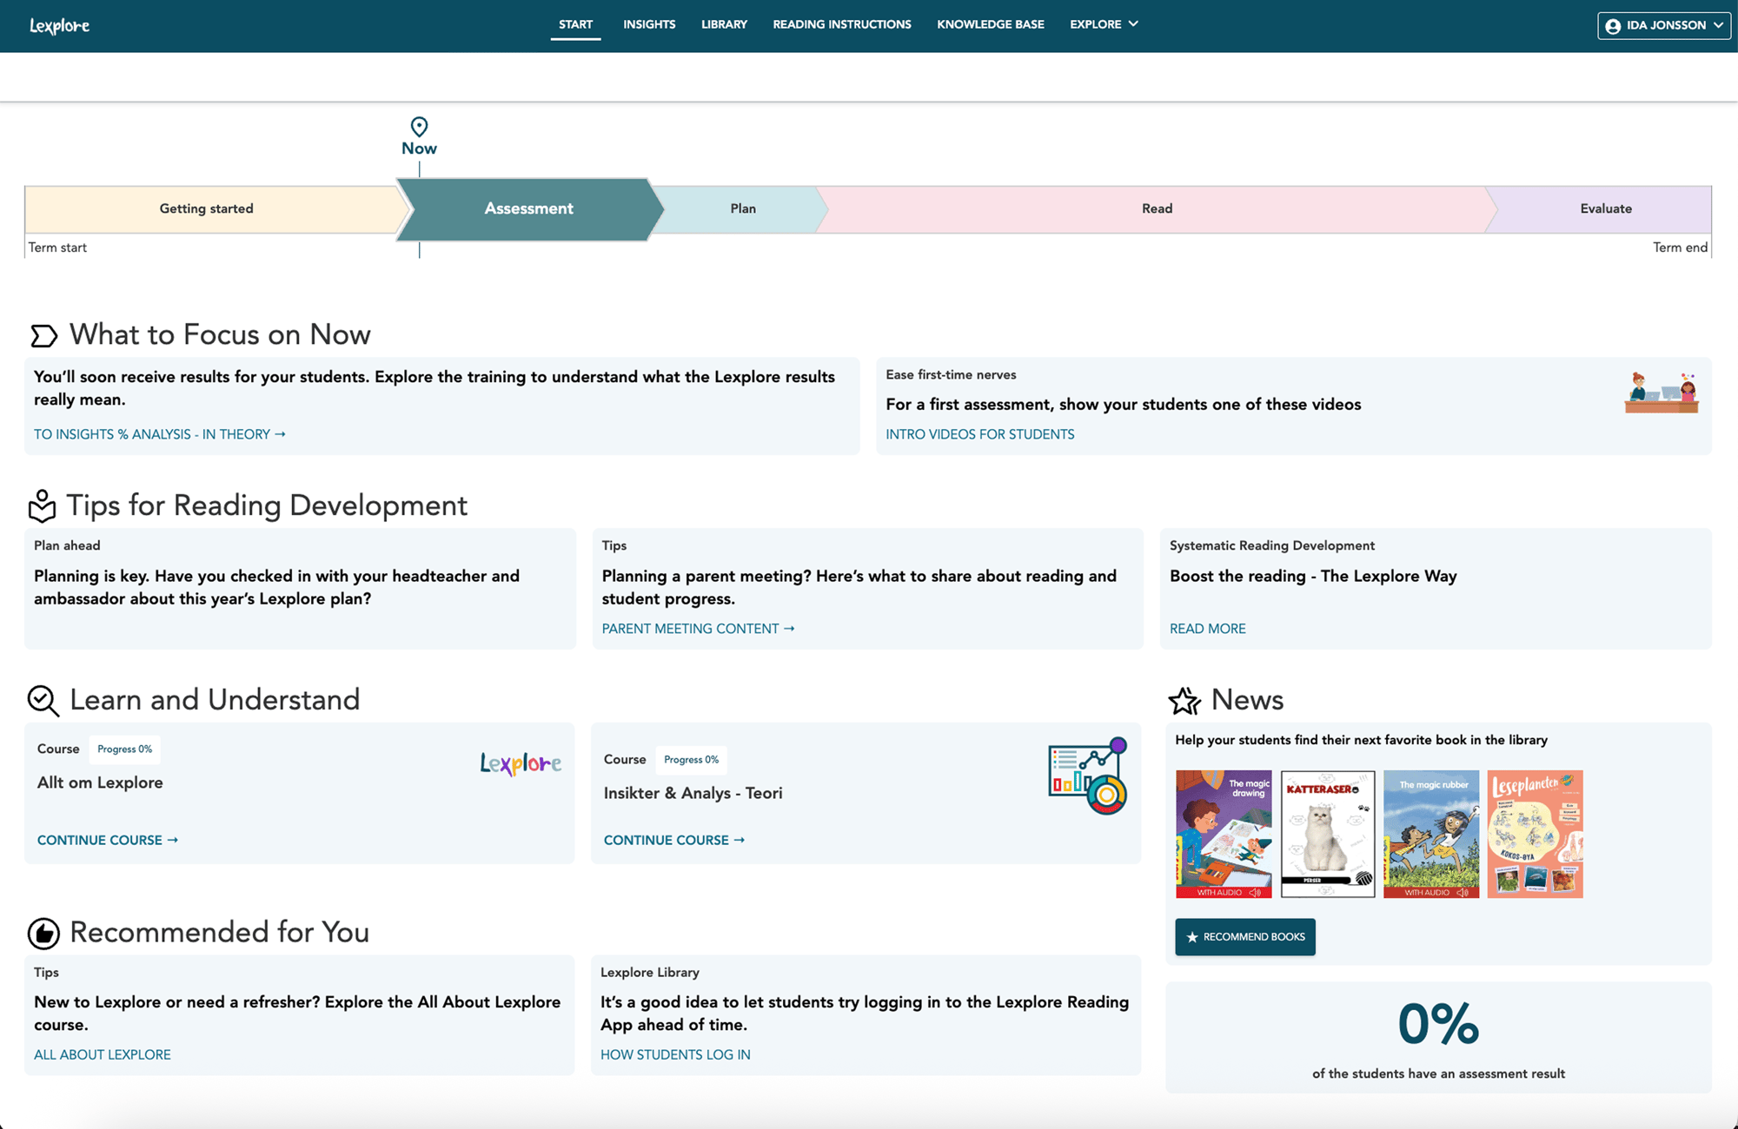Viewport: 1738px width, 1129px height.
Task: Click the News star icon
Action: coord(1184,700)
